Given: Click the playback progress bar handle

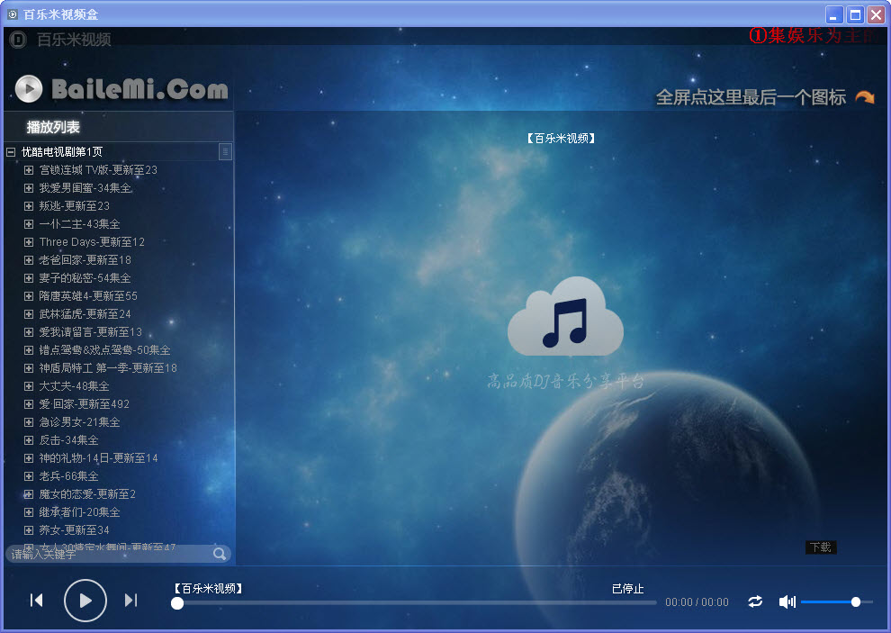Looking at the screenshot, I should point(177,603).
